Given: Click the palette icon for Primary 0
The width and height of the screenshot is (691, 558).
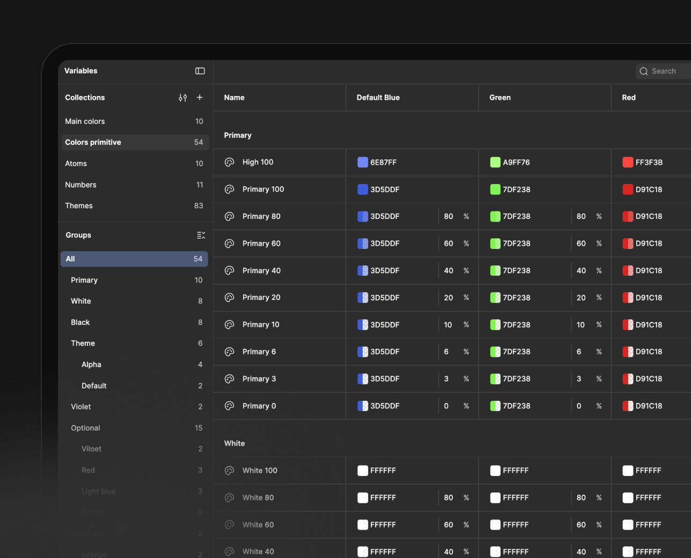Looking at the screenshot, I should tap(230, 406).
